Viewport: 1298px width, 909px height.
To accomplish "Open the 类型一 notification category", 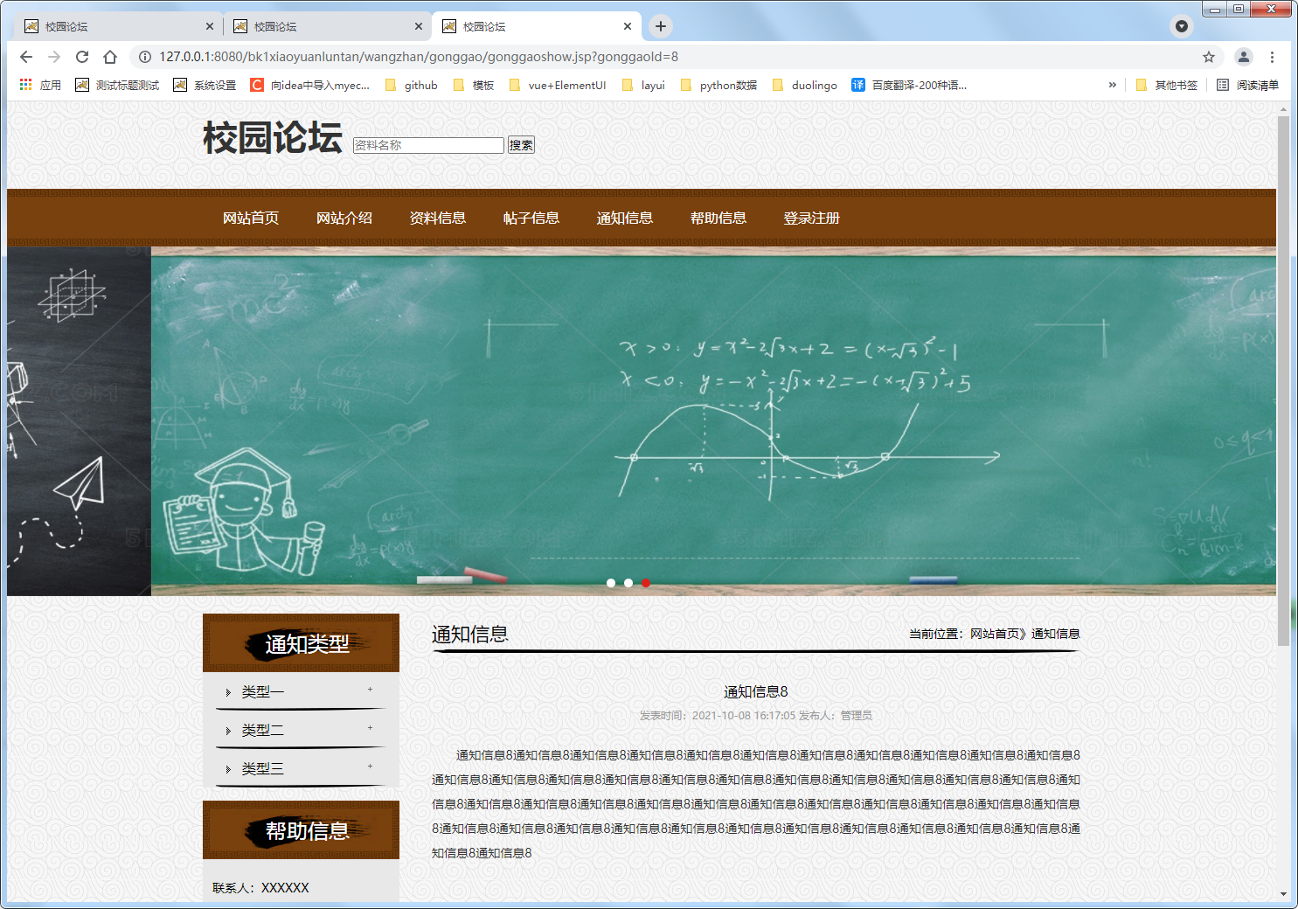I will [x=263, y=692].
